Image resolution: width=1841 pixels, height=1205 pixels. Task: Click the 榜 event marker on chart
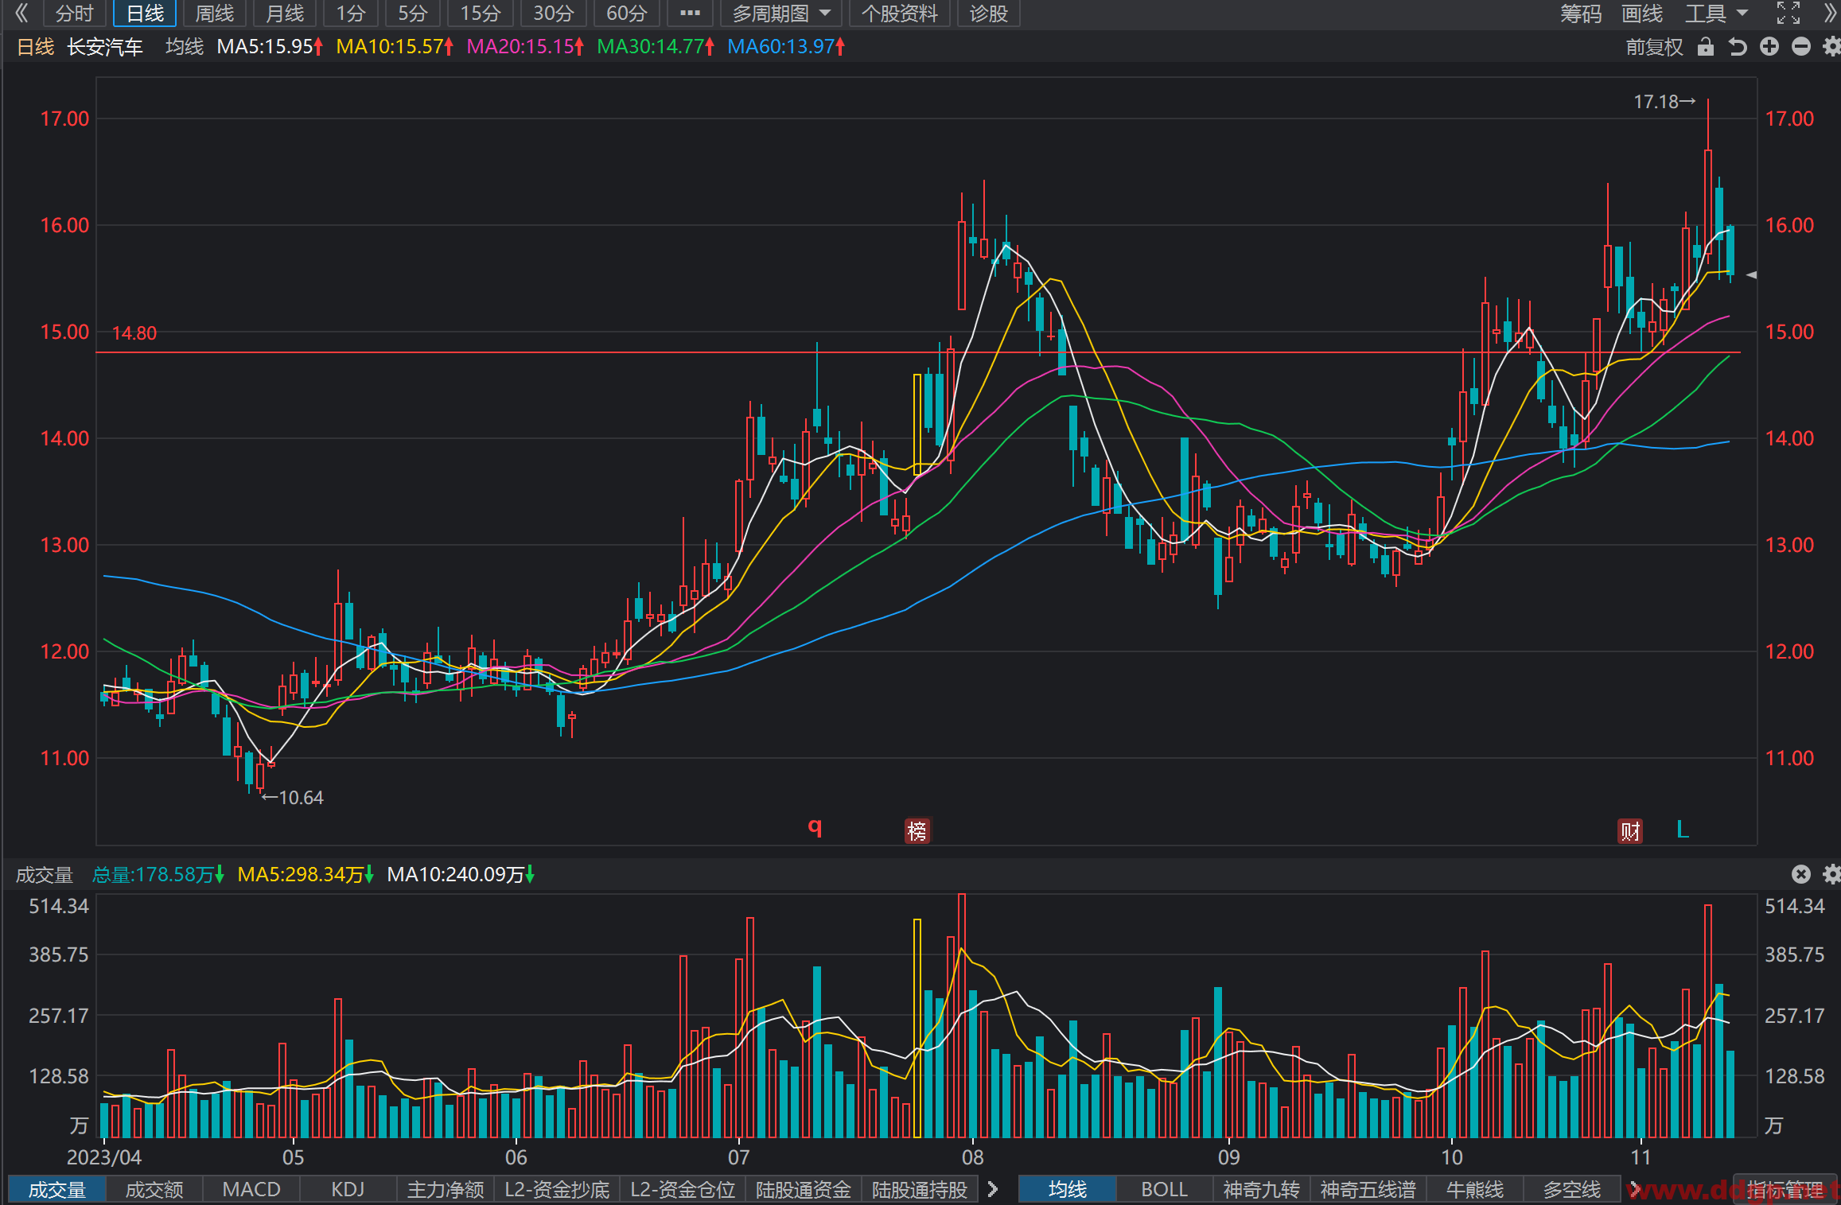tap(917, 830)
